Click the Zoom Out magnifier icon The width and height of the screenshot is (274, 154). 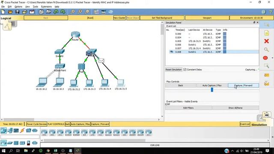click(87, 12)
